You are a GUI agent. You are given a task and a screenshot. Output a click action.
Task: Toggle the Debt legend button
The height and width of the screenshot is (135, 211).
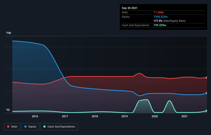pyautogui.click(x=12, y=127)
